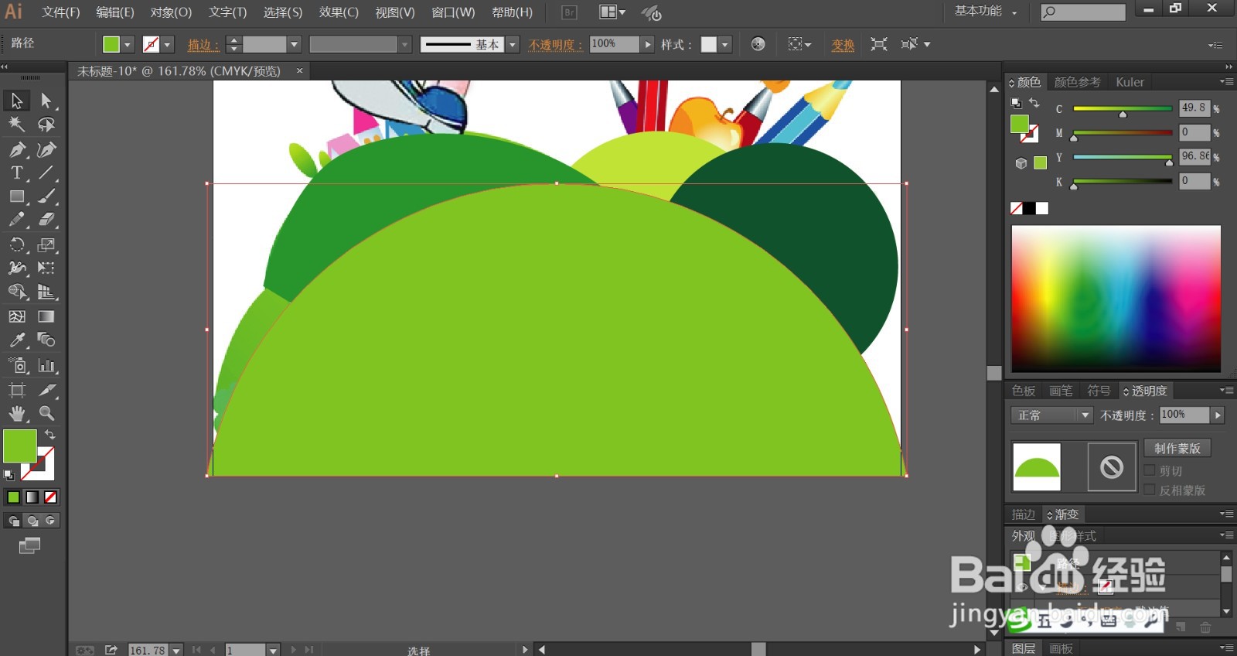Image resolution: width=1237 pixels, height=656 pixels.
Task: Switch to the 色板 panel tab
Action: pos(1023,391)
